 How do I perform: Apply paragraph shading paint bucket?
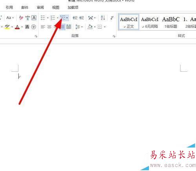pyautogui.click(x=90, y=27)
